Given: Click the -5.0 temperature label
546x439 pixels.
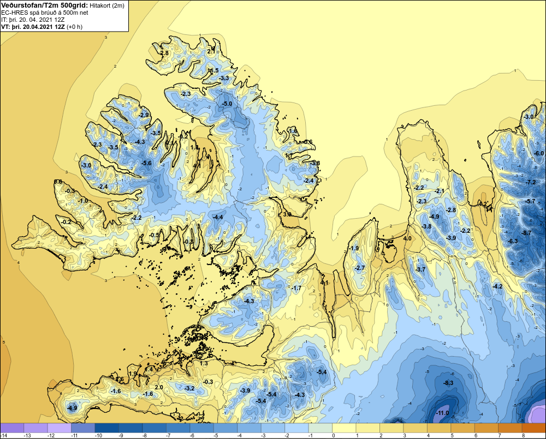Looking at the screenshot, I should click(x=227, y=104).
